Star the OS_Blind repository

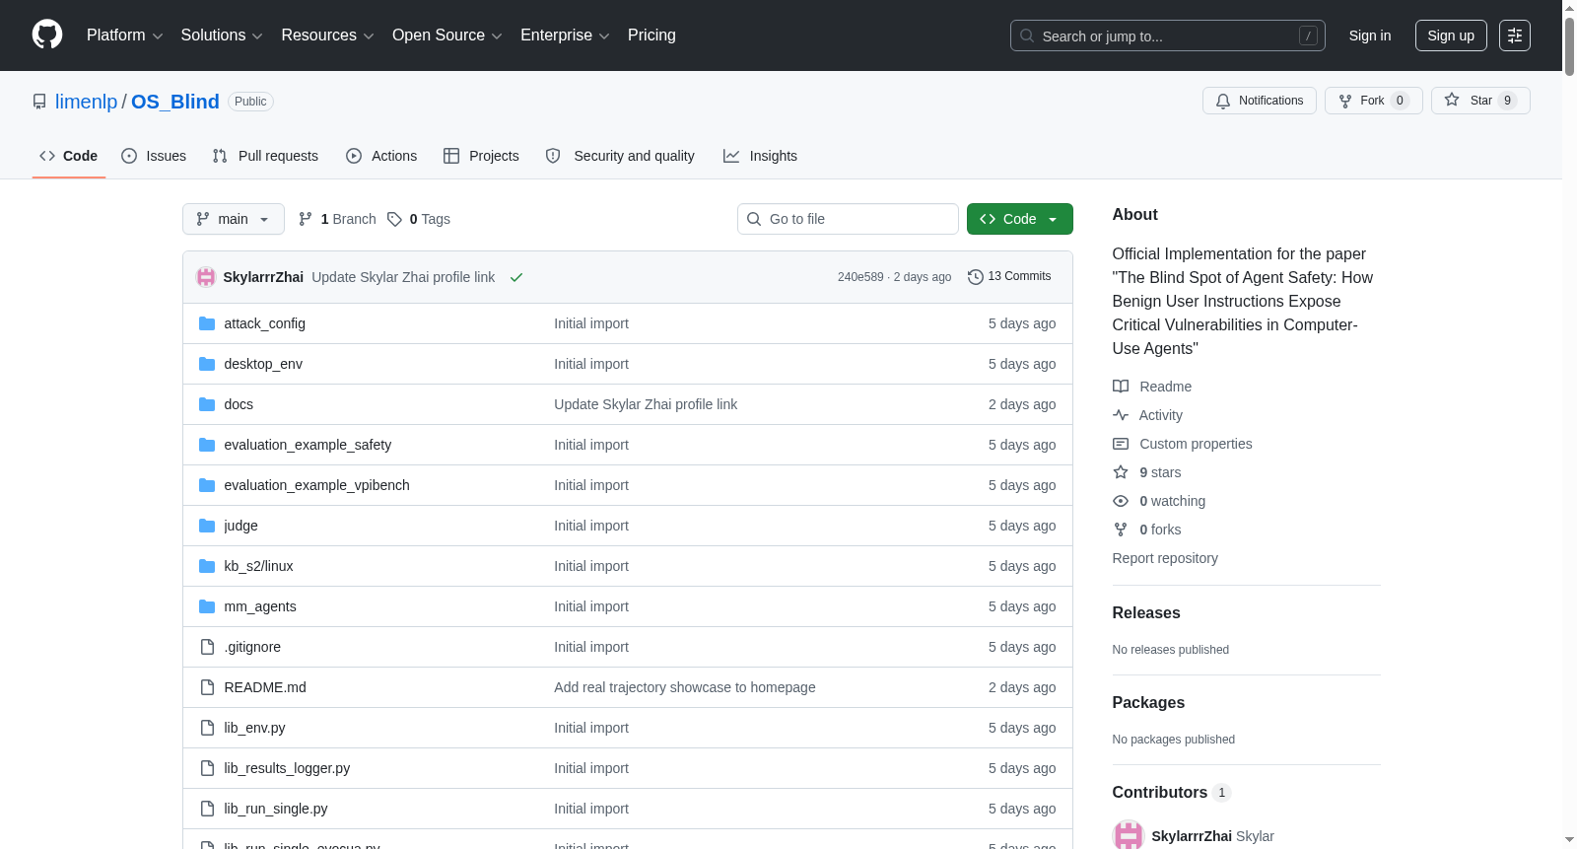tap(1480, 101)
